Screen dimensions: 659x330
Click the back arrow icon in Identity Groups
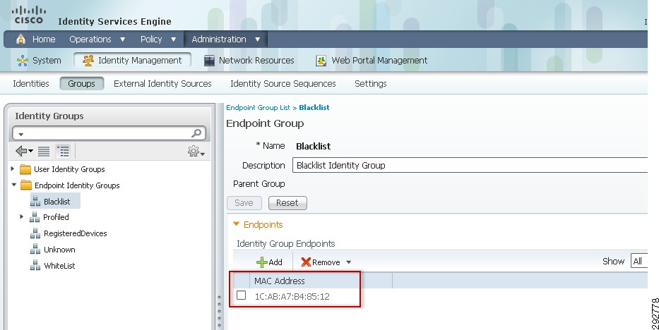21,151
